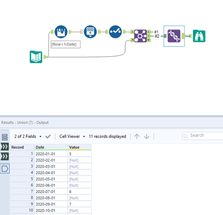Click the Union tool output anchor

[184, 36]
